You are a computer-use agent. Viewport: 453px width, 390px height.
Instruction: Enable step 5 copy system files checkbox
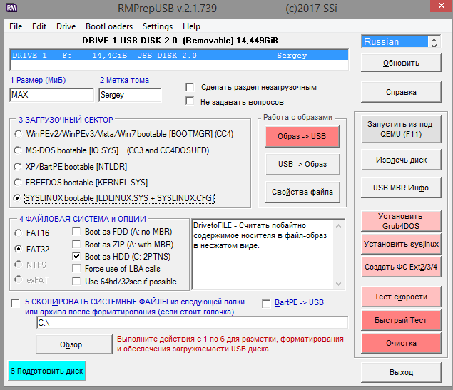[15, 303]
